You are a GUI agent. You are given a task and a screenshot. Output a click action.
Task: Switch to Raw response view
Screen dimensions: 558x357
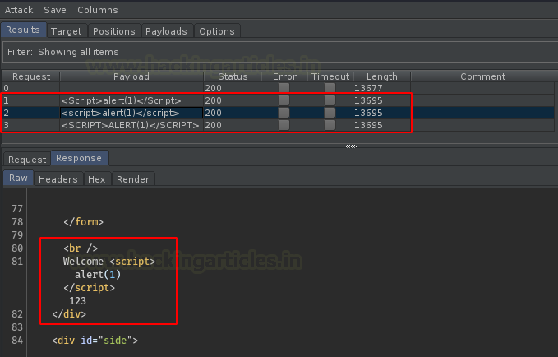click(x=18, y=178)
